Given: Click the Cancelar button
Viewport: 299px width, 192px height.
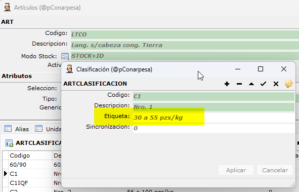Looking at the screenshot, I should pyautogui.click(x=275, y=170).
